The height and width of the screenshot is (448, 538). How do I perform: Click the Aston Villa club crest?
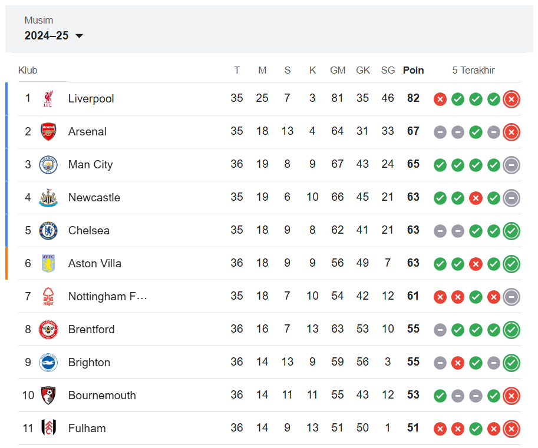tap(48, 263)
